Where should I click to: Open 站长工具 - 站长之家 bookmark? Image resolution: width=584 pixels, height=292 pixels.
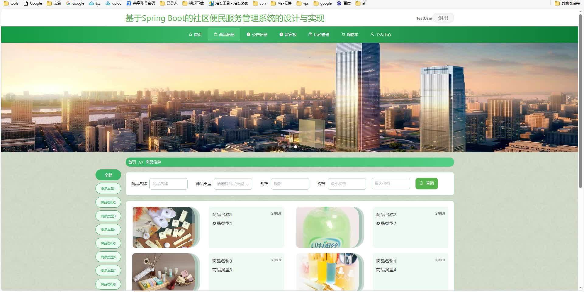[228, 3]
